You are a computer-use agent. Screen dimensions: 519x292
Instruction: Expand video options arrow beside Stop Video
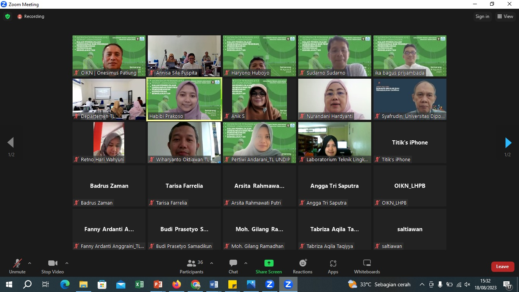(x=67, y=263)
